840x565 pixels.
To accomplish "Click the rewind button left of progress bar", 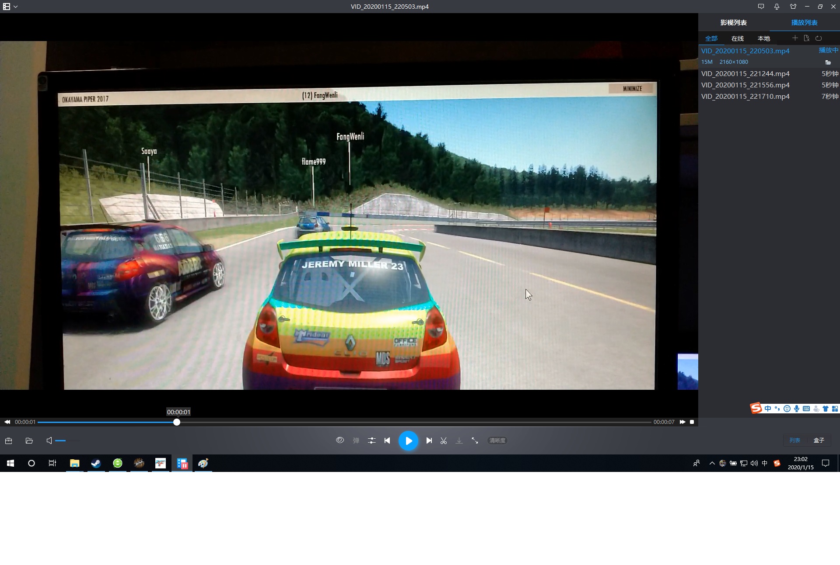I will [x=7, y=422].
